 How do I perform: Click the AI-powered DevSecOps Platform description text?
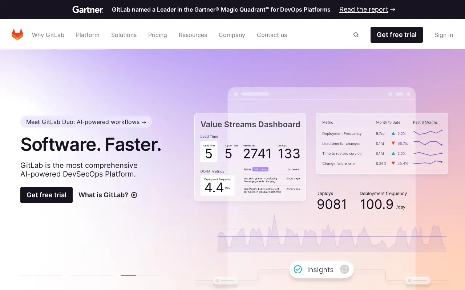pos(79,170)
